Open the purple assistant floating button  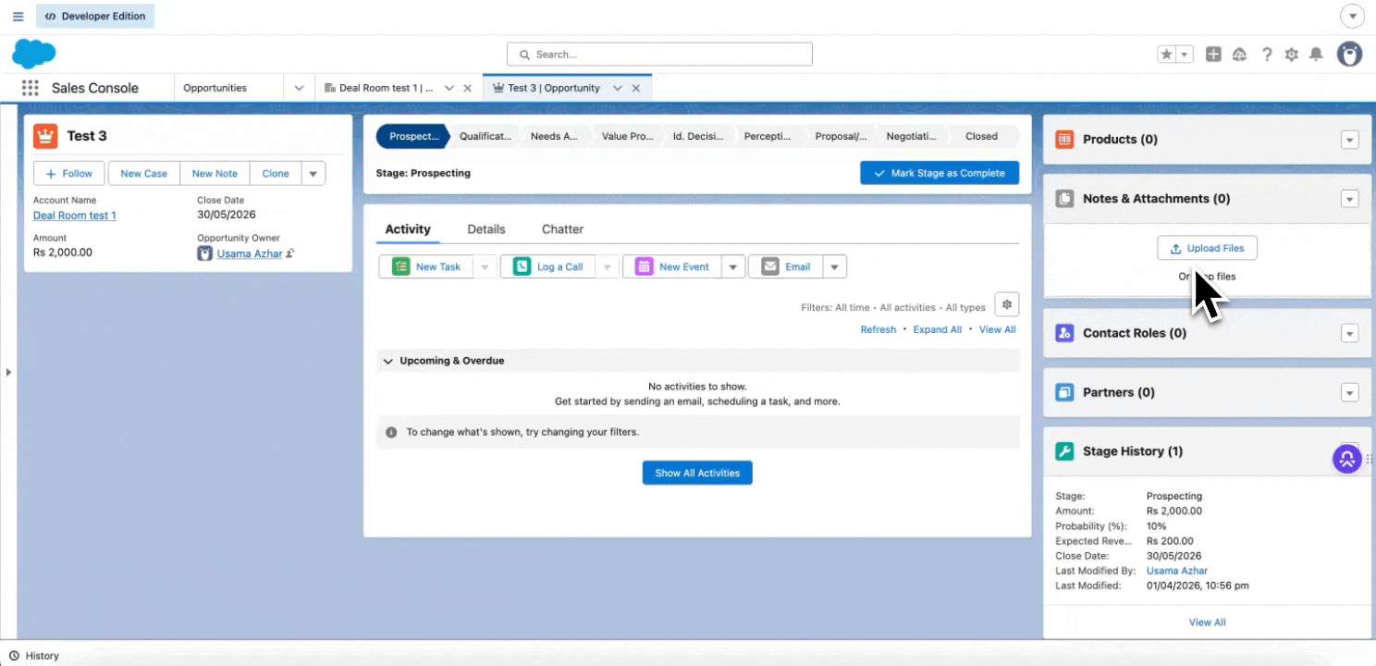pyautogui.click(x=1347, y=458)
